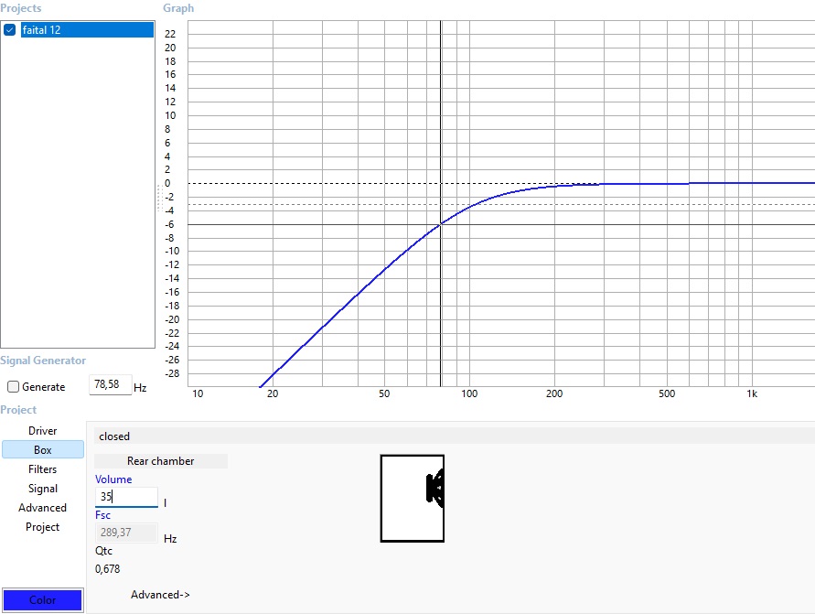Click the blue Volume label

[x=113, y=479]
